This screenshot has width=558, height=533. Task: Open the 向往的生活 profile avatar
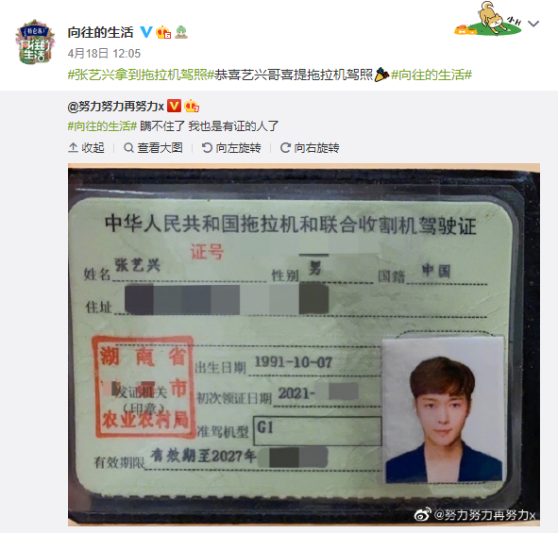(35, 42)
